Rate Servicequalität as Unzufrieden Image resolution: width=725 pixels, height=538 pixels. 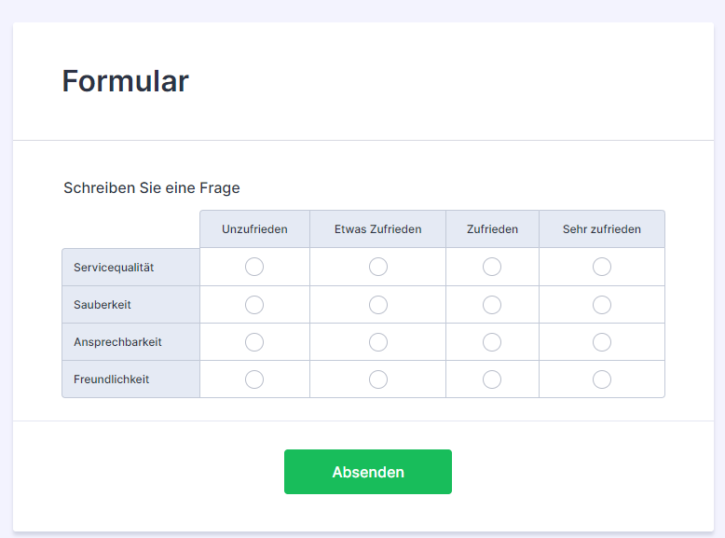coord(254,268)
